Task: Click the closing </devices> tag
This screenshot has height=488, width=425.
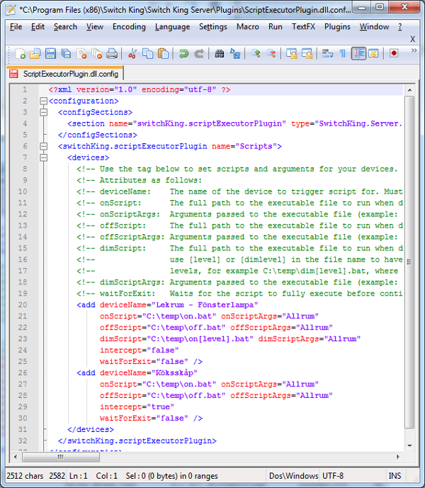Action: 91,429
